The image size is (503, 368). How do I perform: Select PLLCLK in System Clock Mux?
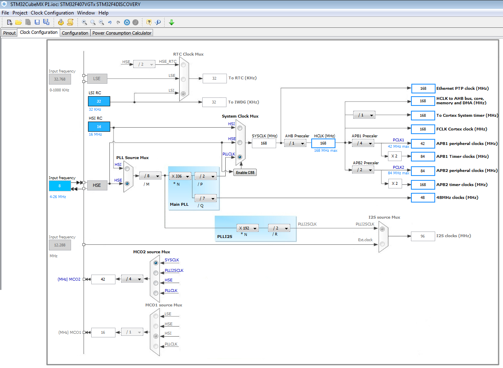(x=240, y=157)
